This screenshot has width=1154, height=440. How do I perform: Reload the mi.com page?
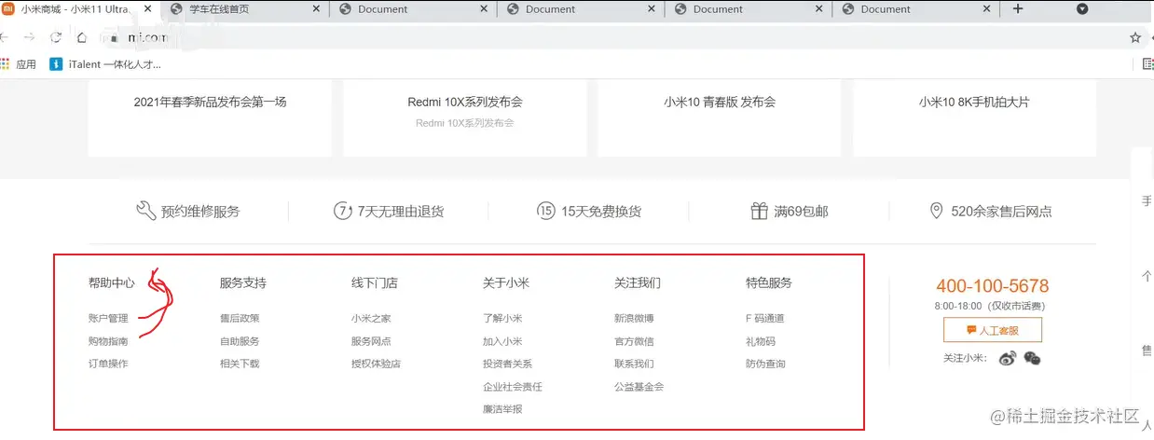click(x=56, y=38)
